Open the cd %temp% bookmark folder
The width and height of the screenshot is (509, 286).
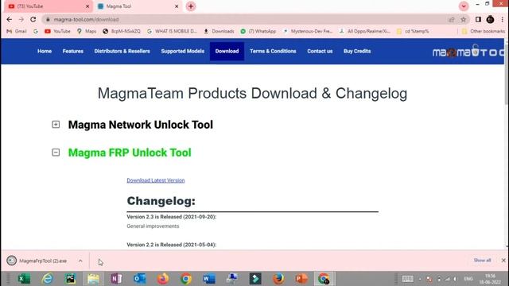tap(413, 31)
